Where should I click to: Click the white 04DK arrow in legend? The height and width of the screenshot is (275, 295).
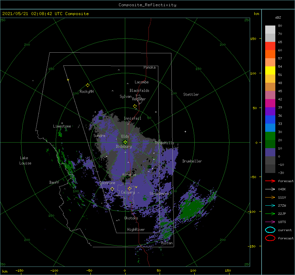[x=270, y=189]
